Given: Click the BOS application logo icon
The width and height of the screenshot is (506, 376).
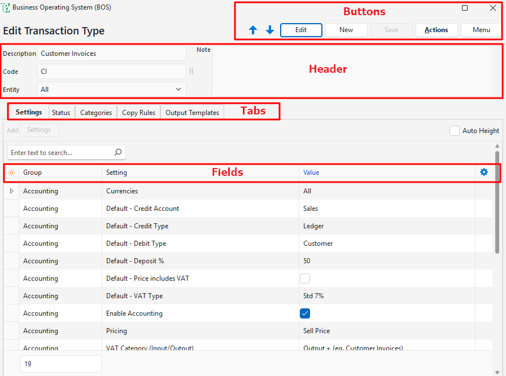Looking at the screenshot, I should pyautogui.click(x=6, y=8).
